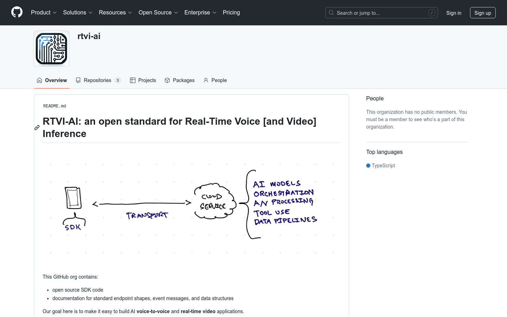Expand the Resources menu
This screenshot has height=317, width=507.
click(x=115, y=13)
